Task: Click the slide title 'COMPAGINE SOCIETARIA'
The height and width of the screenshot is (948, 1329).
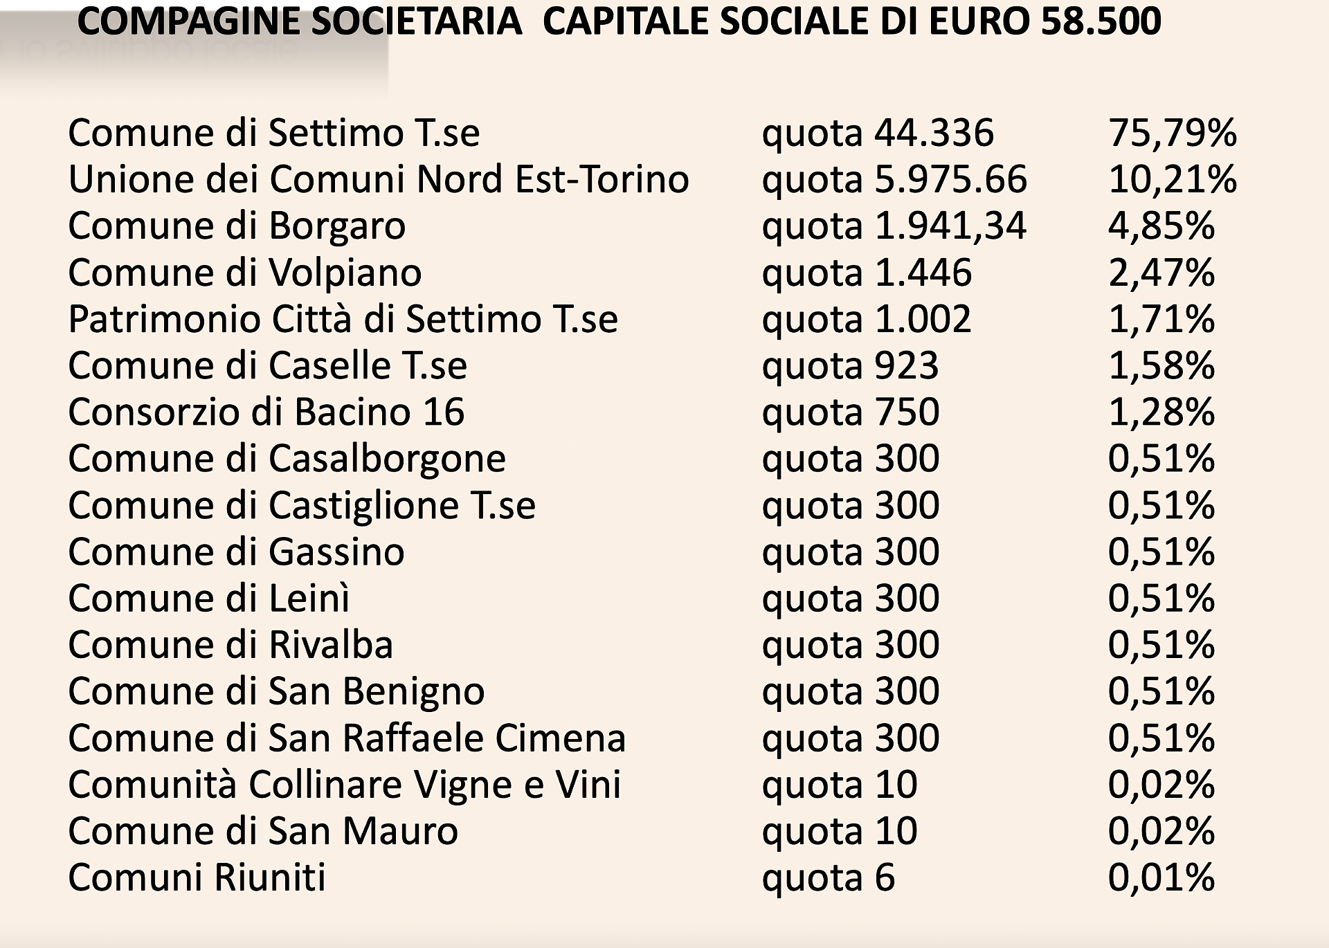Action: coord(299,21)
